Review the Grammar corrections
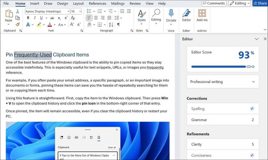This screenshot has width=268, height=160. [223, 120]
